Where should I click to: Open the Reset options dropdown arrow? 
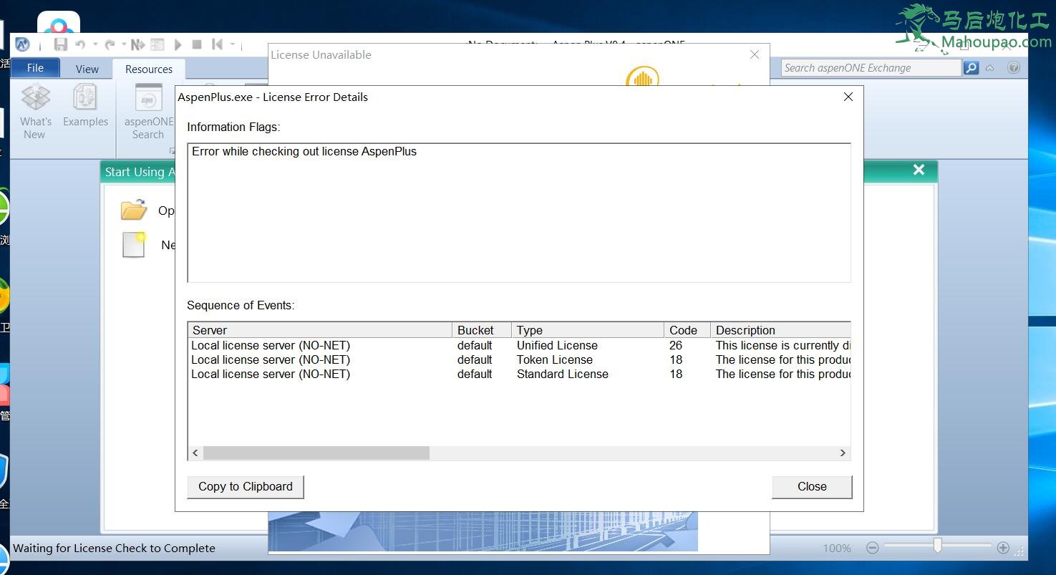coord(233,44)
